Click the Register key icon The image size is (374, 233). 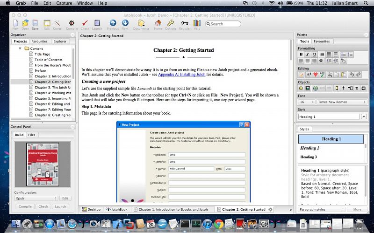coord(185,23)
